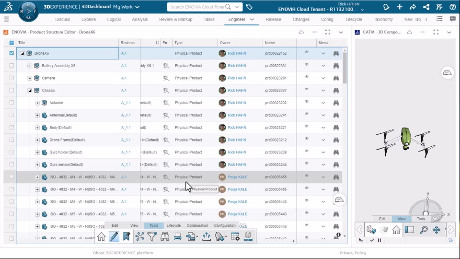Check the Camera row checkbox
Image resolution: width=460 pixels, height=259 pixels.
tap(11, 78)
